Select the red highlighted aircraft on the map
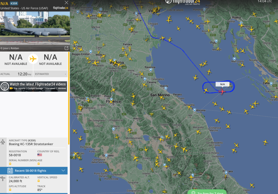278x194 pixels. (222, 91)
